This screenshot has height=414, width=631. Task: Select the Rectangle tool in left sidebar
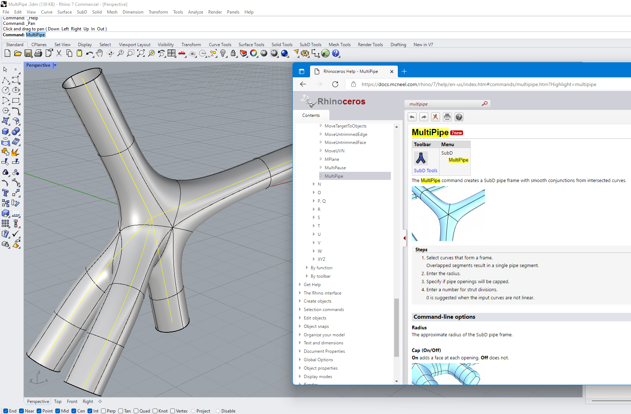click(x=16, y=100)
